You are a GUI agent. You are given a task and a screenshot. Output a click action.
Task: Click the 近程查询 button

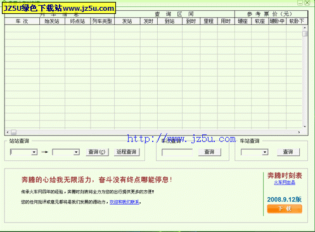(x=127, y=152)
